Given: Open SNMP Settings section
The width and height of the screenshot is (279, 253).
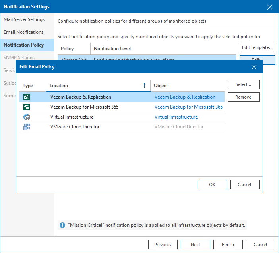Looking at the screenshot, I should click(19, 58).
